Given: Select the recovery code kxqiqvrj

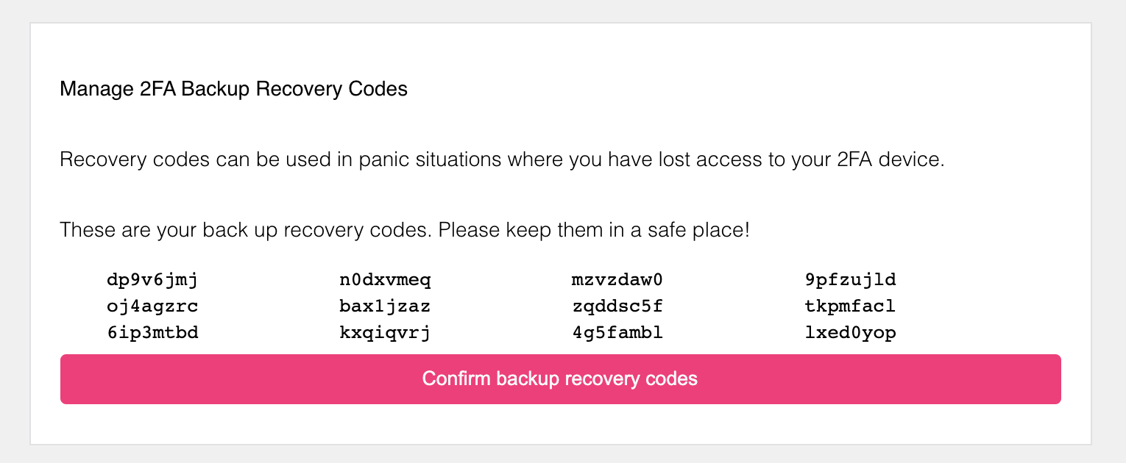Looking at the screenshot, I should pyautogui.click(x=385, y=332).
